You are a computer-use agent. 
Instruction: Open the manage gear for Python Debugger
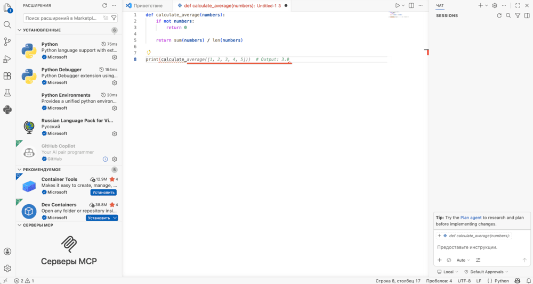click(x=115, y=82)
